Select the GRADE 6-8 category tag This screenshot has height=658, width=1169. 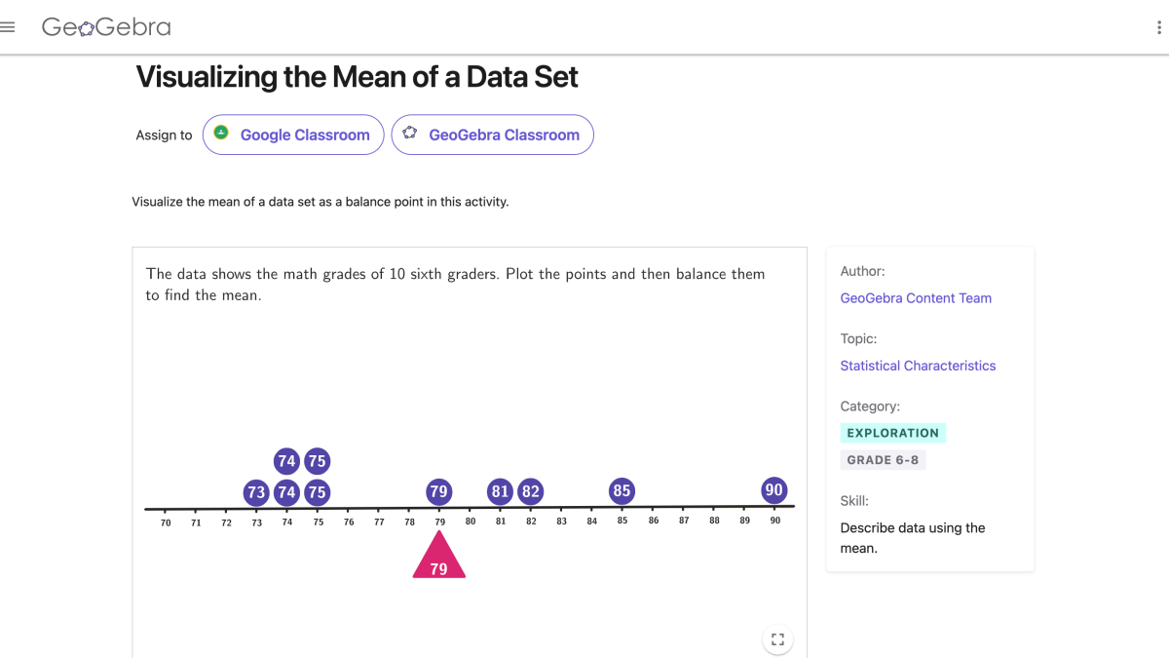click(x=883, y=459)
